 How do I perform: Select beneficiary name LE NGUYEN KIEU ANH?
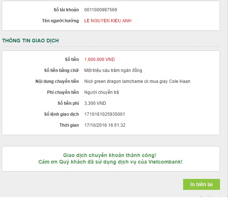click(108, 21)
